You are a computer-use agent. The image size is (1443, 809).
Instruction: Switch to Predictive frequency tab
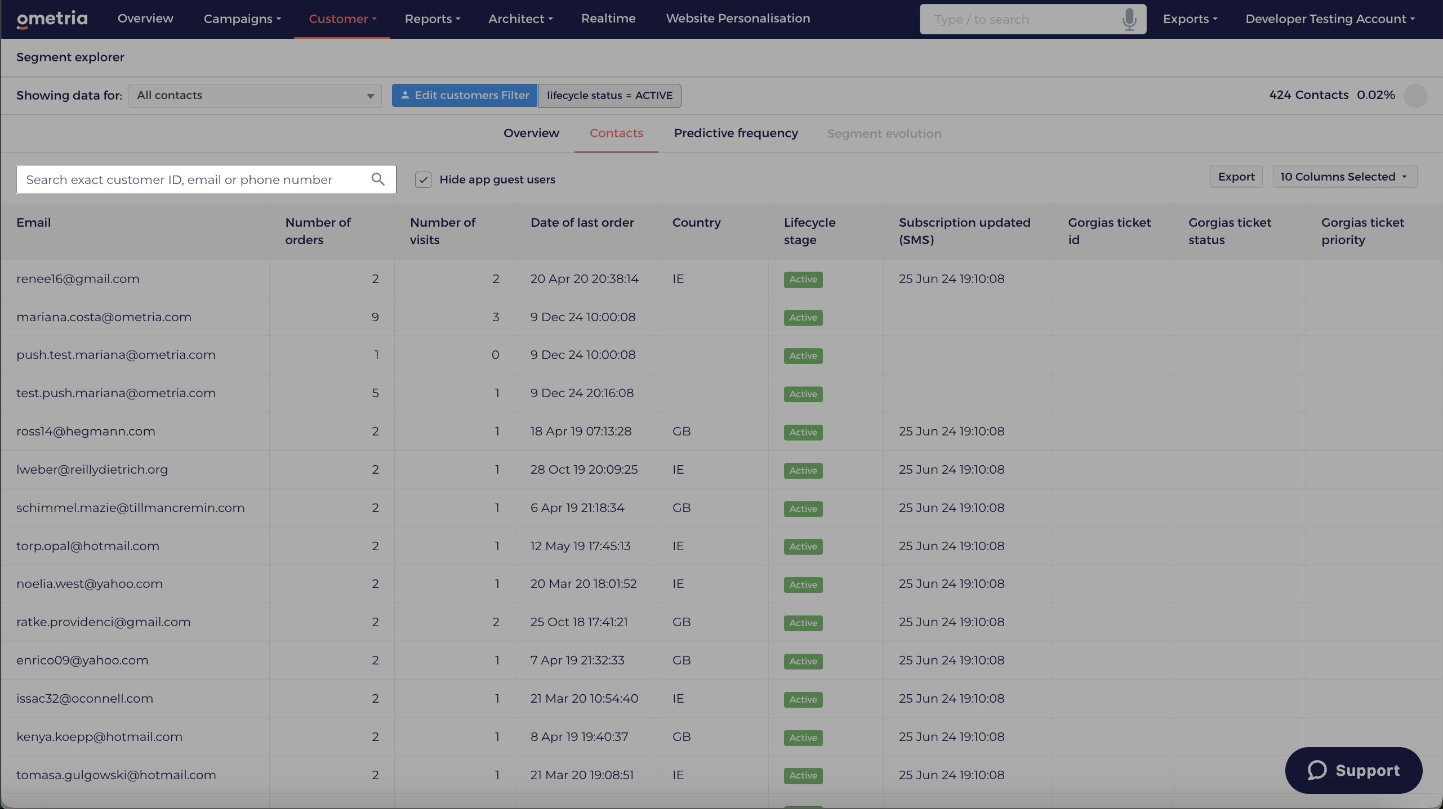click(x=736, y=133)
